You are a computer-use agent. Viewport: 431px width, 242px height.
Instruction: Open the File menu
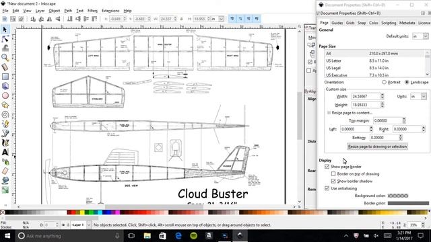[5, 11]
